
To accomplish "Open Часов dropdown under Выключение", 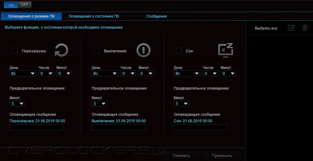I will pyautogui.click(x=128, y=73).
